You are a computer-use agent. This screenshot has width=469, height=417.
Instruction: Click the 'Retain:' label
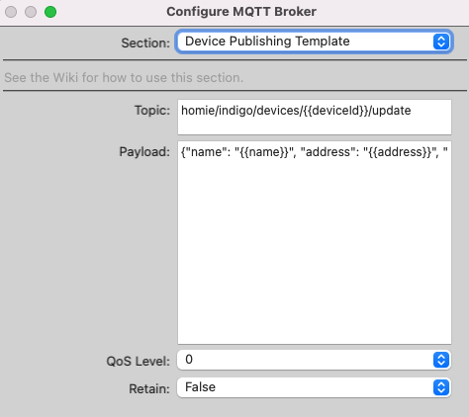click(x=149, y=388)
